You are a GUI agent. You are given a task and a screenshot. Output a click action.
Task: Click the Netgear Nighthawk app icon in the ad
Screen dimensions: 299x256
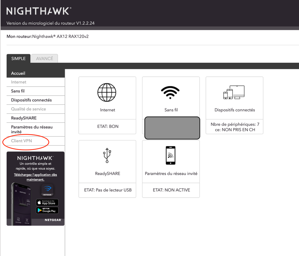(47, 190)
